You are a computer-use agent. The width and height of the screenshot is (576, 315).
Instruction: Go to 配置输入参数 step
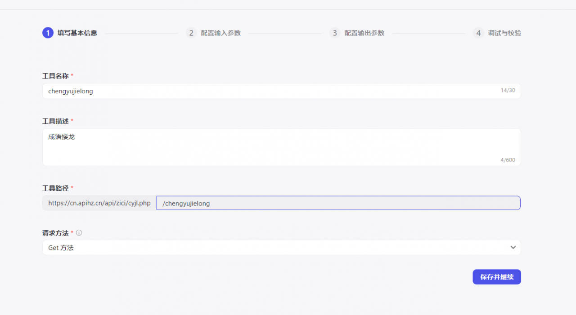click(220, 33)
